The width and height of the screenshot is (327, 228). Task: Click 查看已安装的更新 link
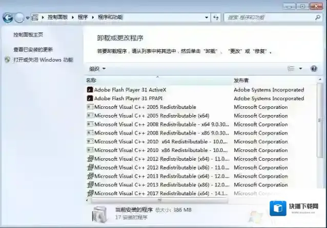33,50
